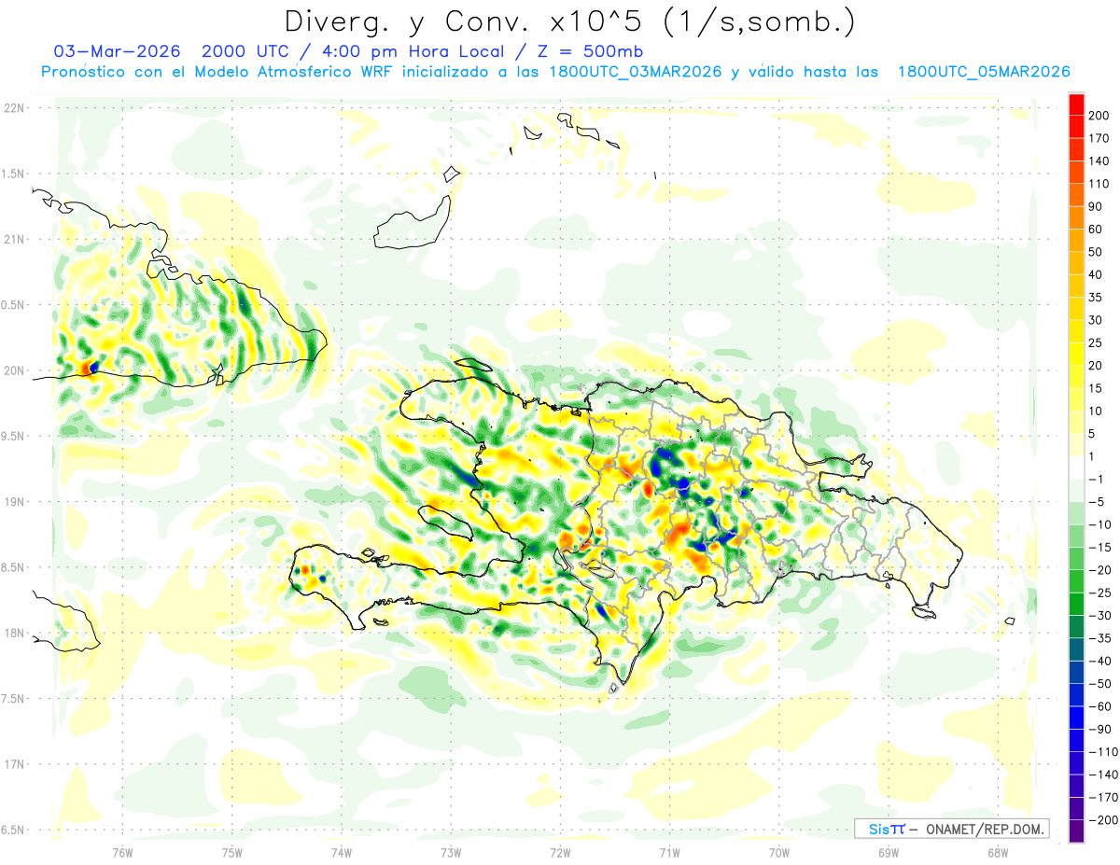Click the bottommost purple colorbar swatch
This screenshot has width=1120, height=865.
point(1077,831)
